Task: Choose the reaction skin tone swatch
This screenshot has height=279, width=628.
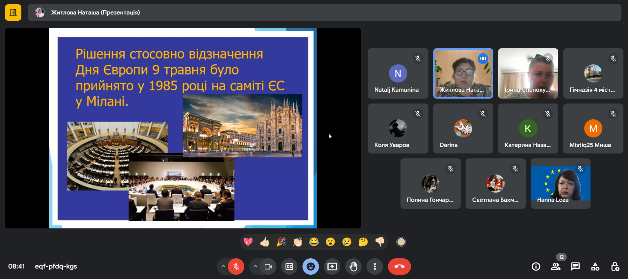Action: point(401,242)
